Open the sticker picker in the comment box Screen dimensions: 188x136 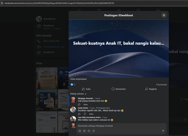(94, 131)
